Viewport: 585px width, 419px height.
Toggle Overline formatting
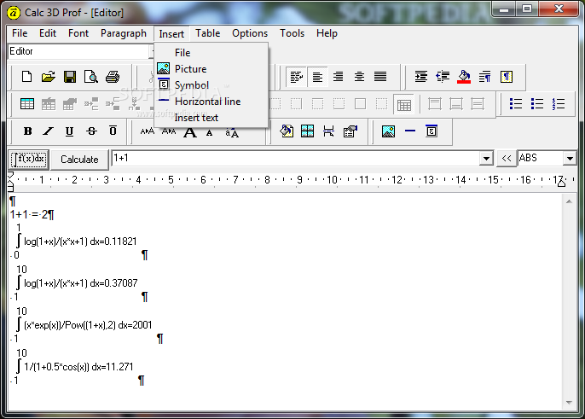click(113, 131)
